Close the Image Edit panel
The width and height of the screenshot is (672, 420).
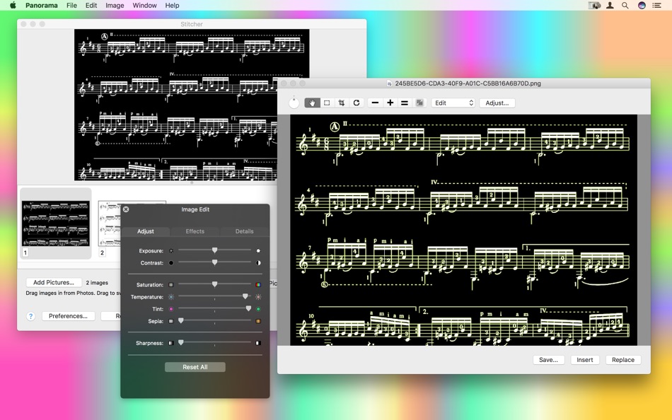click(126, 209)
